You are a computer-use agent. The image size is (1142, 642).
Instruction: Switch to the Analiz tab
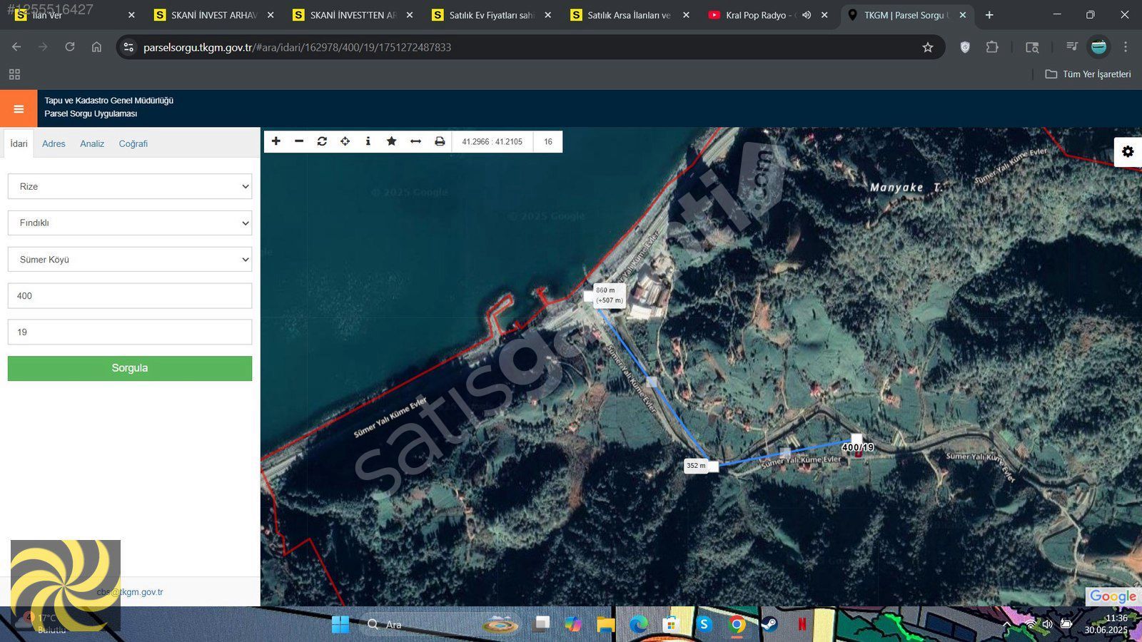pyautogui.click(x=92, y=143)
